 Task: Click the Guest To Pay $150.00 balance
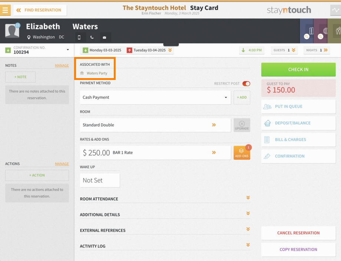click(x=298, y=88)
